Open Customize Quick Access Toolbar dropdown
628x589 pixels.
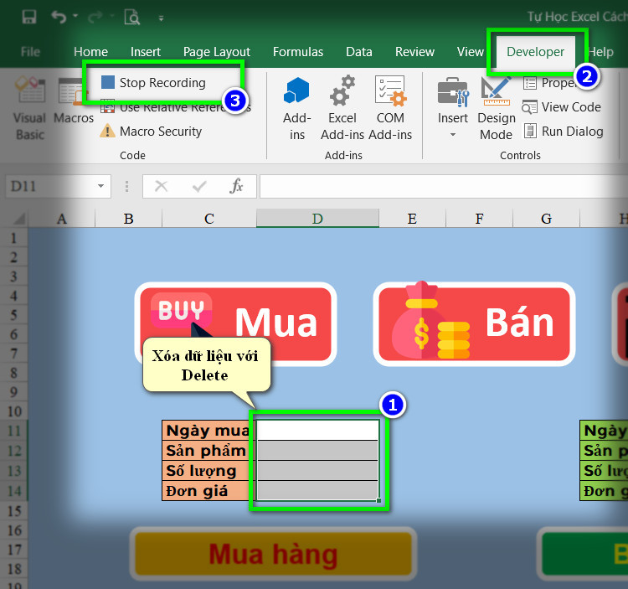(161, 18)
